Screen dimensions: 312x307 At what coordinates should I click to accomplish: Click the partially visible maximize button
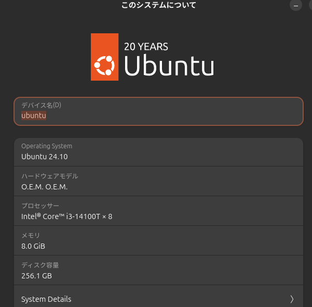310,5
